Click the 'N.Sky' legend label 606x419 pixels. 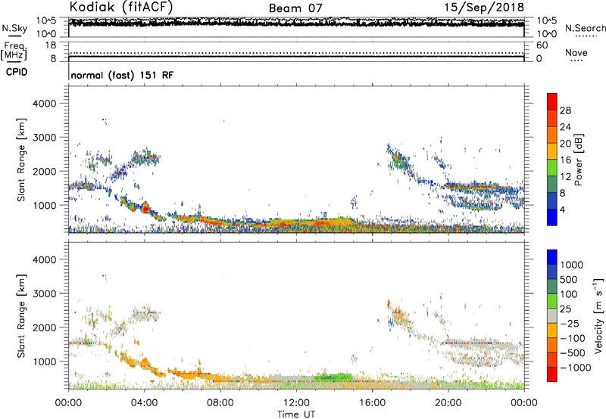(x=14, y=28)
